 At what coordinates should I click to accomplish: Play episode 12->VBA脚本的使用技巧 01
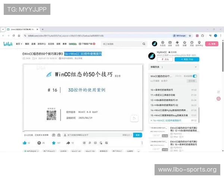(x=174, y=100)
